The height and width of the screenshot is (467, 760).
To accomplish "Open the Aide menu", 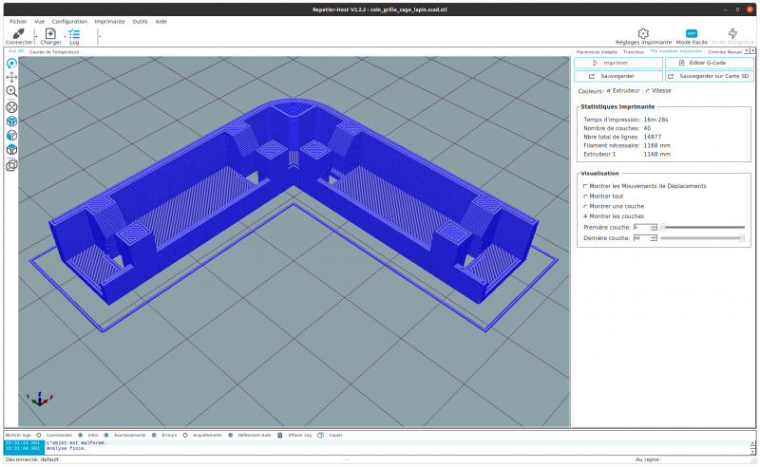I will (161, 21).
